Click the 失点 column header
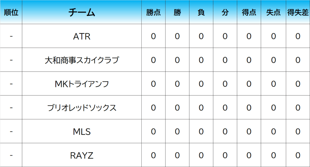Screen dimensions: 310x167 (x=273, y=12)
